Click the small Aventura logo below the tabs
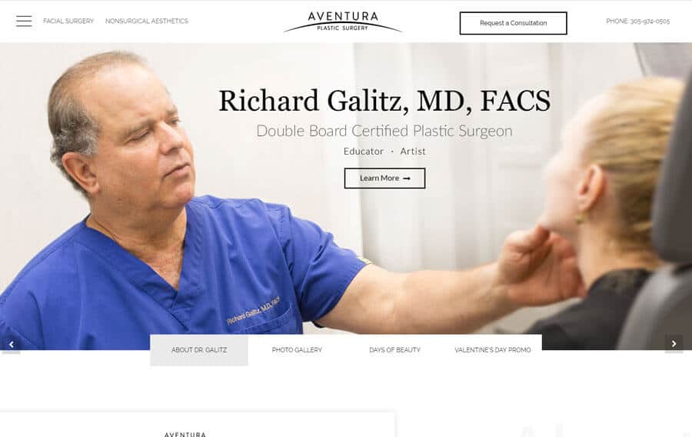Image resolution: width=692 pixels, height=437 pixels. [x=185, y=434]
